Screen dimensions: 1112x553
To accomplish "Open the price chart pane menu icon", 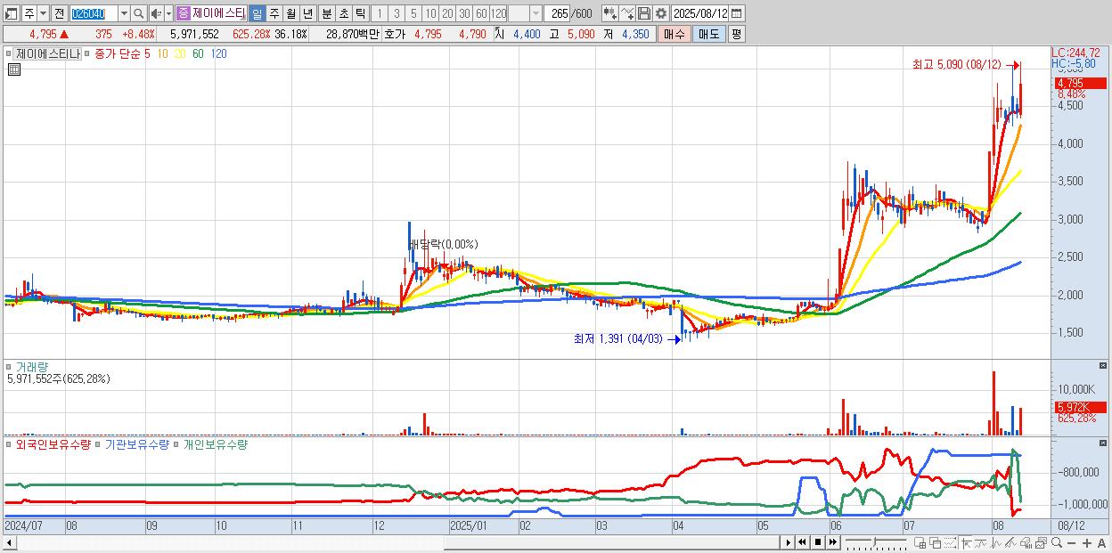I will click(13, 69).
